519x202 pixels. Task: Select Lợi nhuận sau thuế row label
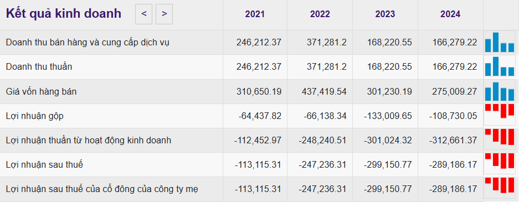point(44,164)
